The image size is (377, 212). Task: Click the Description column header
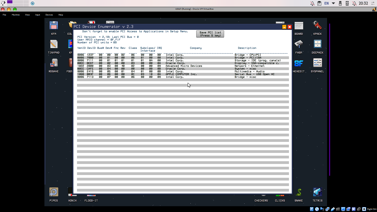coord(247,48)
